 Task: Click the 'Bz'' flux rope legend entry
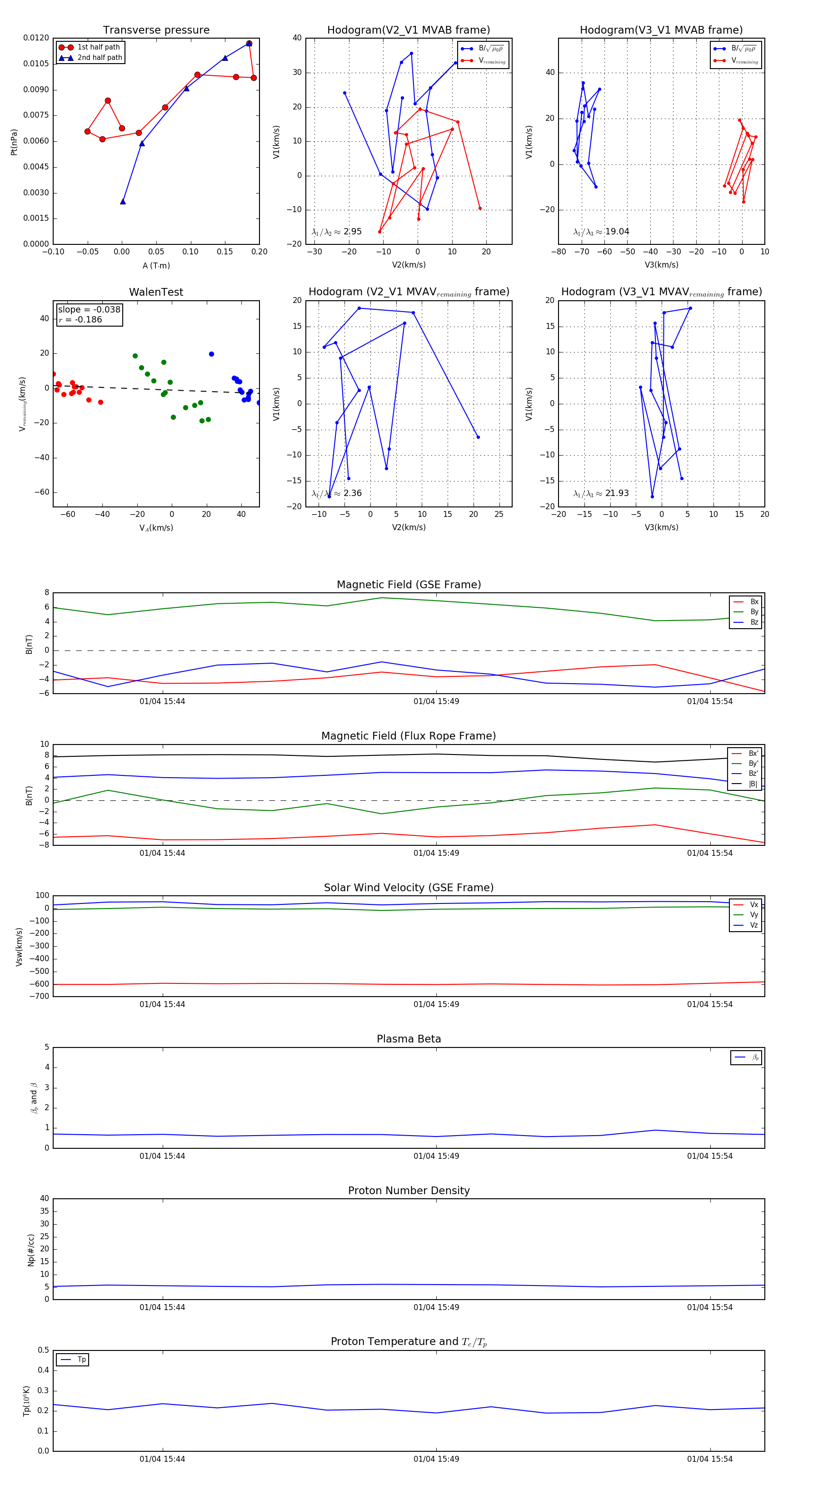(x=745, y=774)
